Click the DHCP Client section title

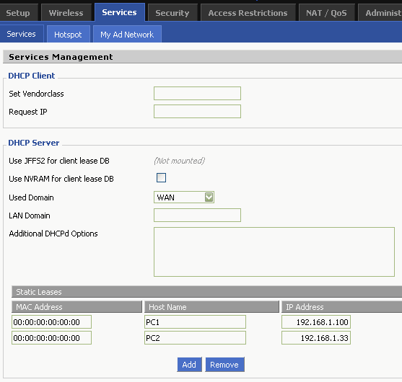(x=32, y=76)
